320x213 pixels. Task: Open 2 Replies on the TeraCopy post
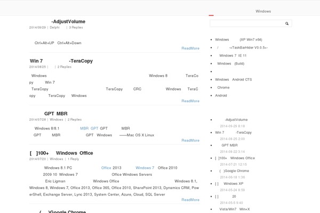(x=65, y=67)
